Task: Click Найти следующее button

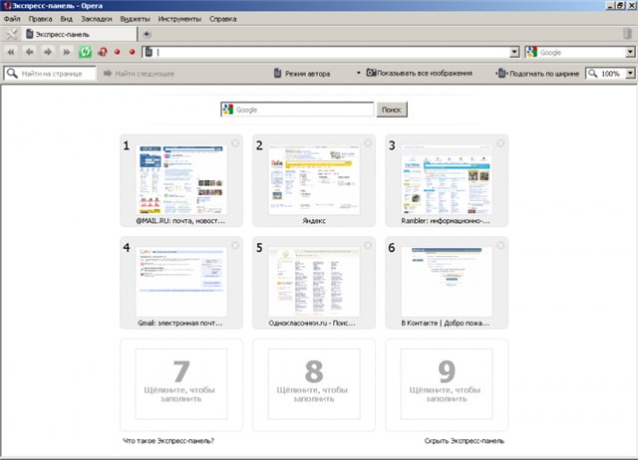Action: (139, 74)
